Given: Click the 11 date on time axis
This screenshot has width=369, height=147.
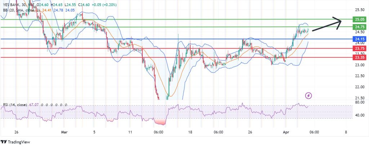Looking at the screenshot, I should 130,132.
